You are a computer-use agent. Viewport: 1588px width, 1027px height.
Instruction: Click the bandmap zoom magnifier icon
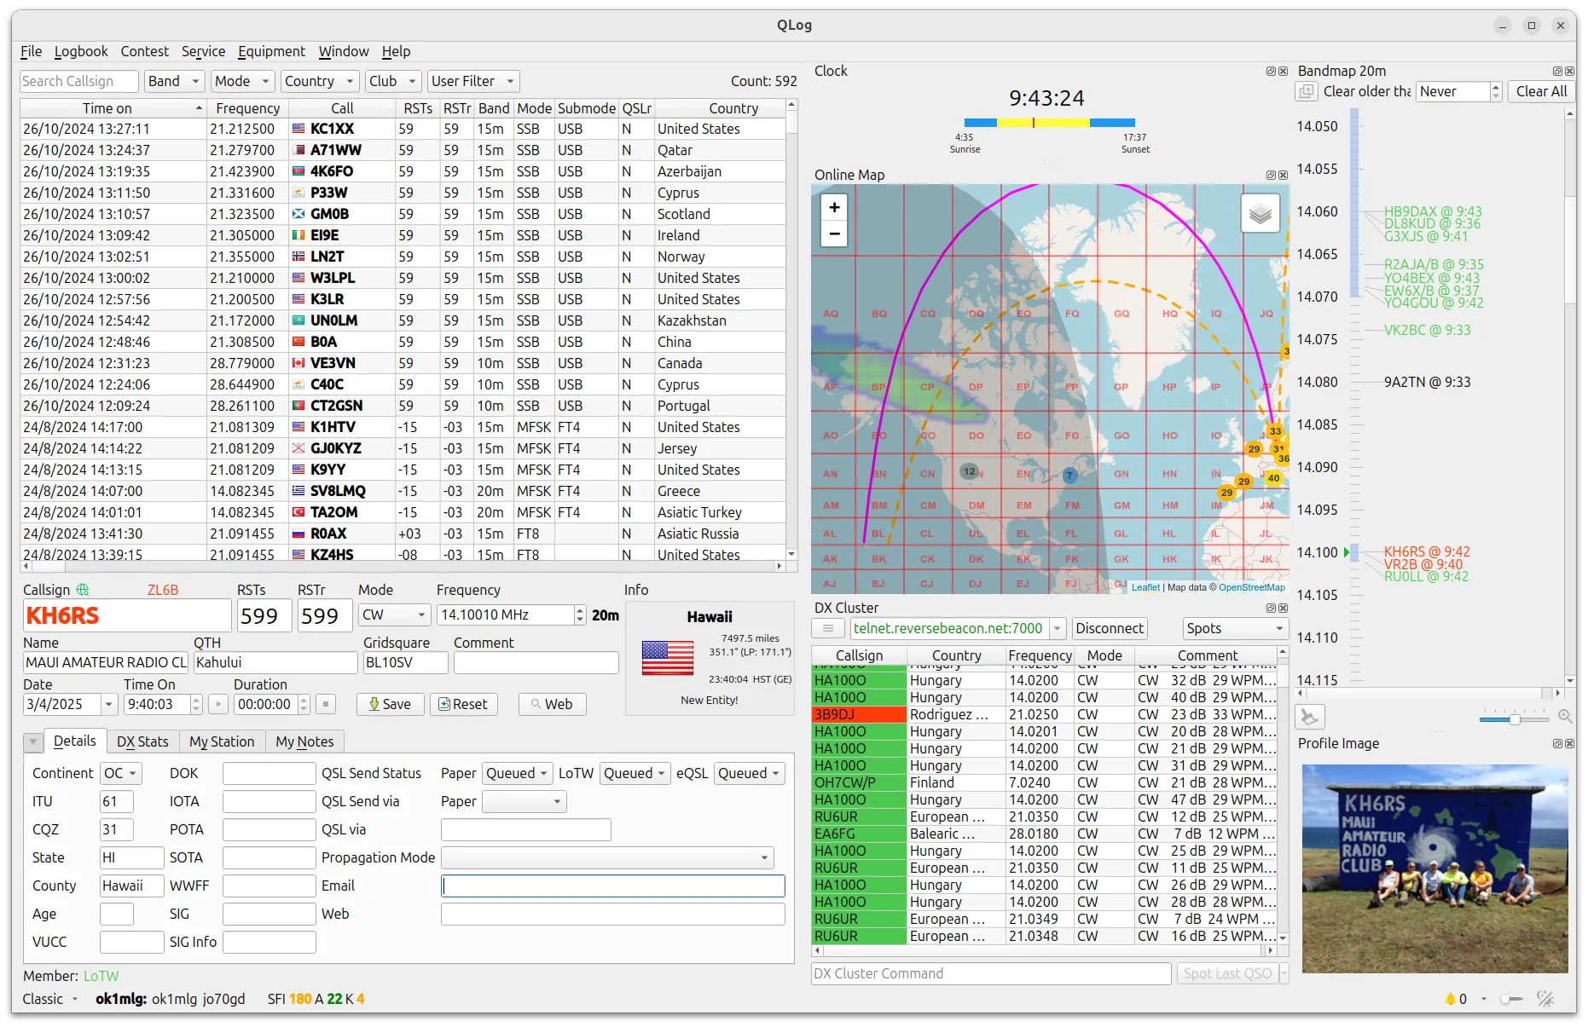(1565, 717)
